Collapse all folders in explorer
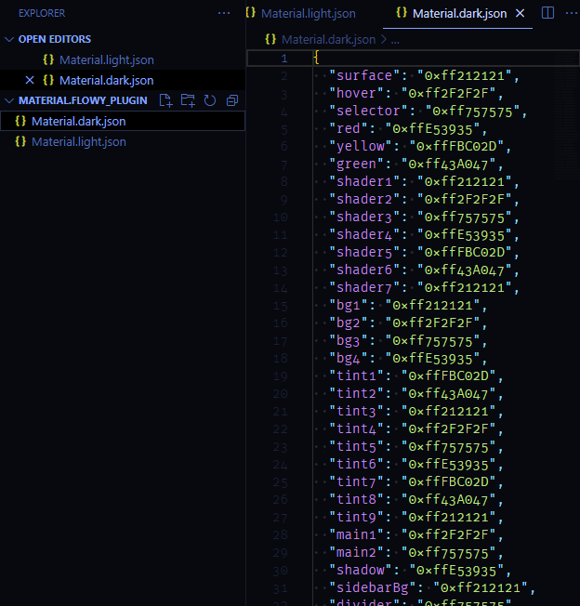580x606 pixels. (x=232, y=100)
